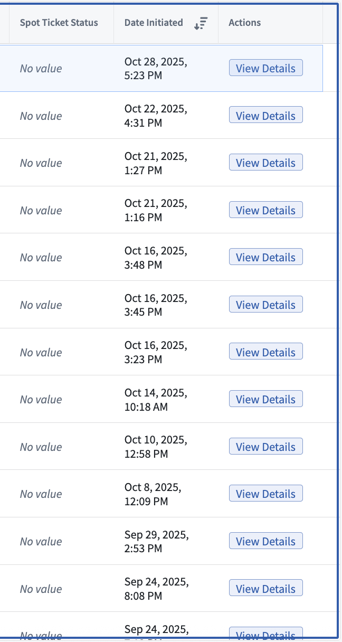The width and height of the screenshot is (342, 642).
Task: Click the Date Initiated column header
Action: click(154, 23)
